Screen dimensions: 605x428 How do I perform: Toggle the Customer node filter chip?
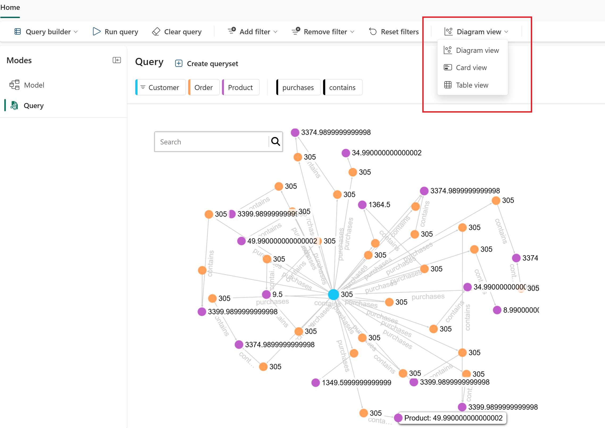point(161,87)
